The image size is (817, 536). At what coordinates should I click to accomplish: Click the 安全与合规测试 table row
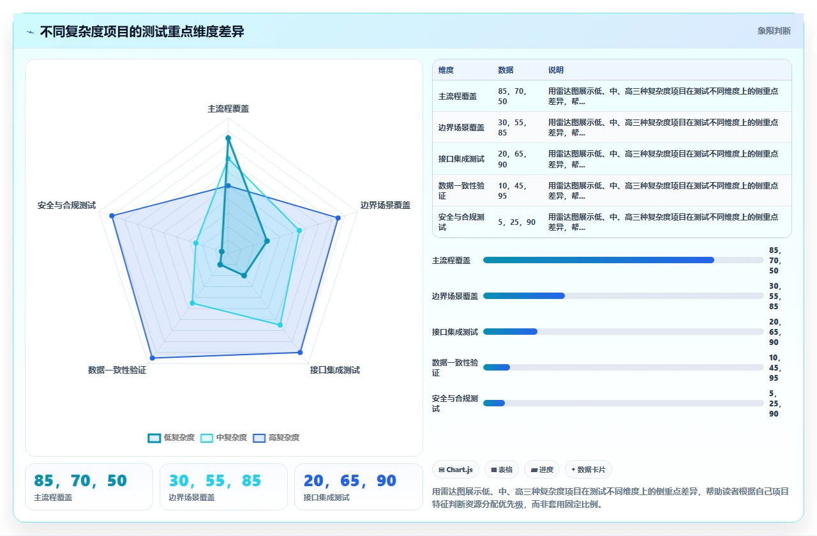click(x=611, y=222)
